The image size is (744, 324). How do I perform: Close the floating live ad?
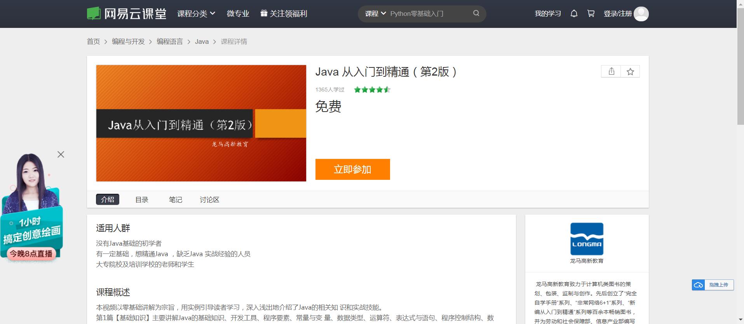61,154
